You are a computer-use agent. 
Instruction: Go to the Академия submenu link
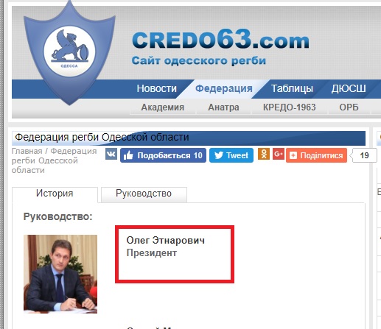(163, 107)
